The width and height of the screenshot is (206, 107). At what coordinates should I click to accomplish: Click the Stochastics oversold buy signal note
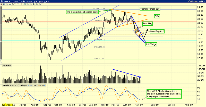(164, 94)
